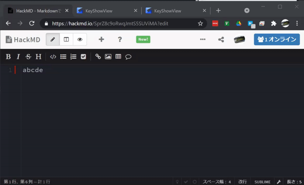Open the SUBLIME keymap selector
304x185 pixels.
[x=262, y=181]
